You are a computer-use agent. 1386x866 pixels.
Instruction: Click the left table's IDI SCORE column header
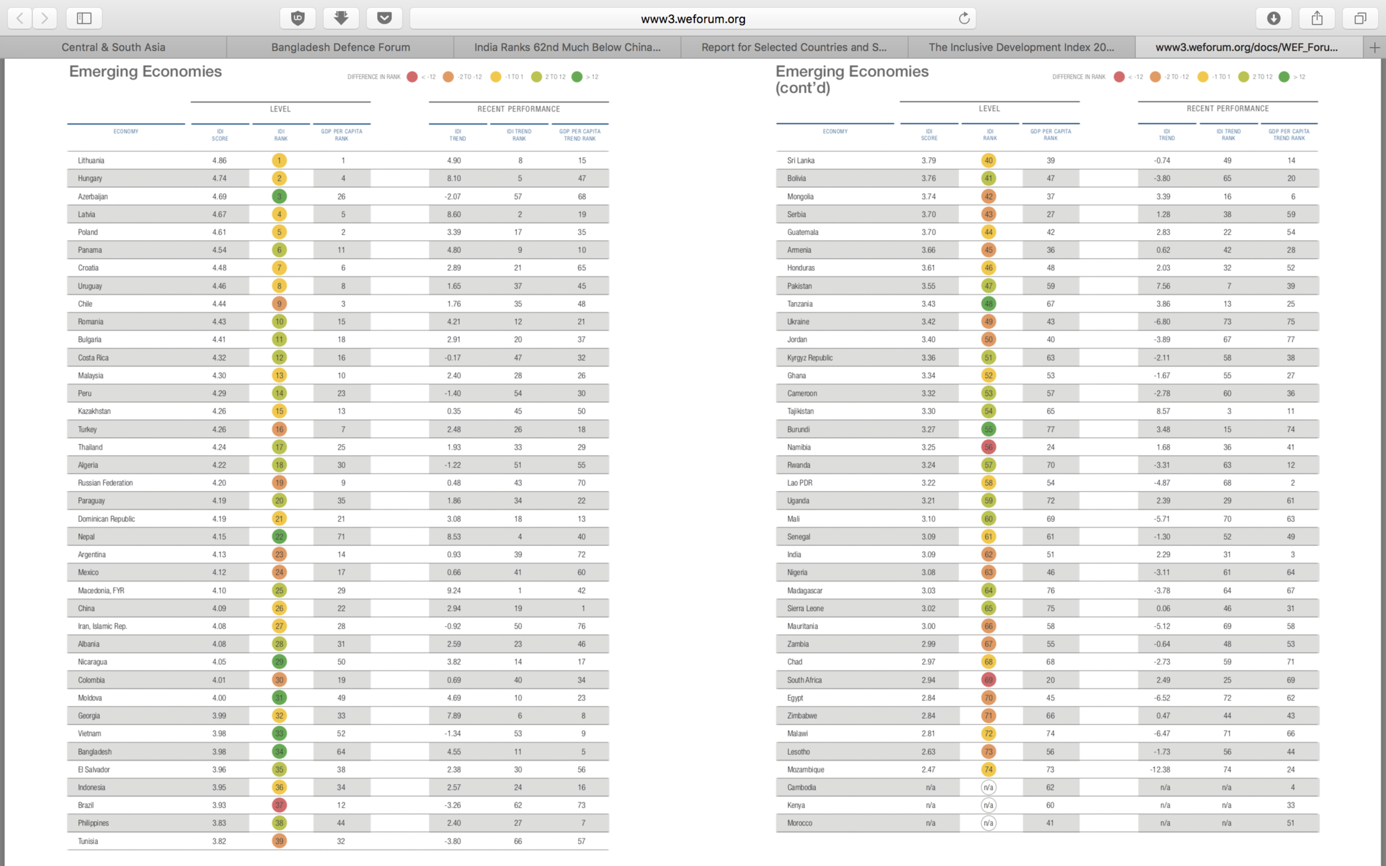(220, 134)
